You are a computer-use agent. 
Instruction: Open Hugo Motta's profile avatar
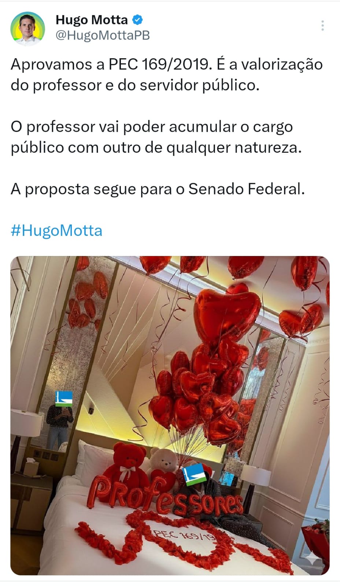pyautogui.click(x=27, y=29)
